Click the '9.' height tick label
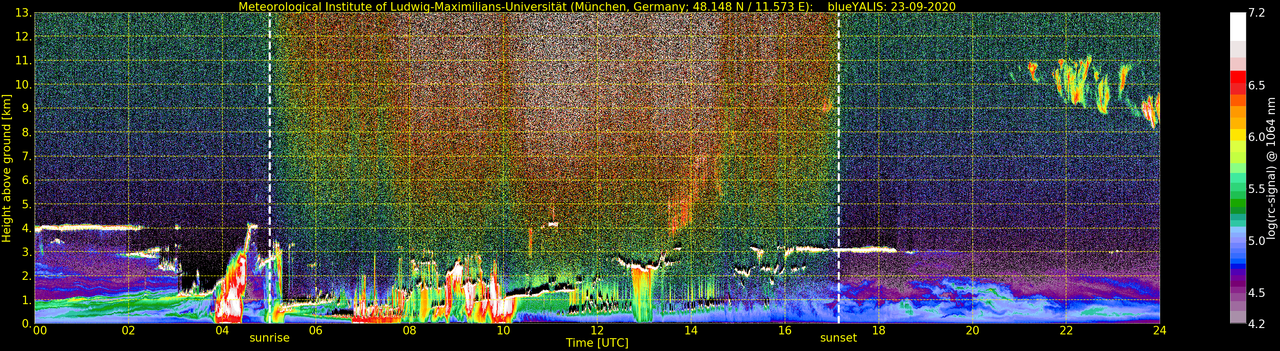The height and width of the screenshot is (351, 1280). (x=26, y=108)
